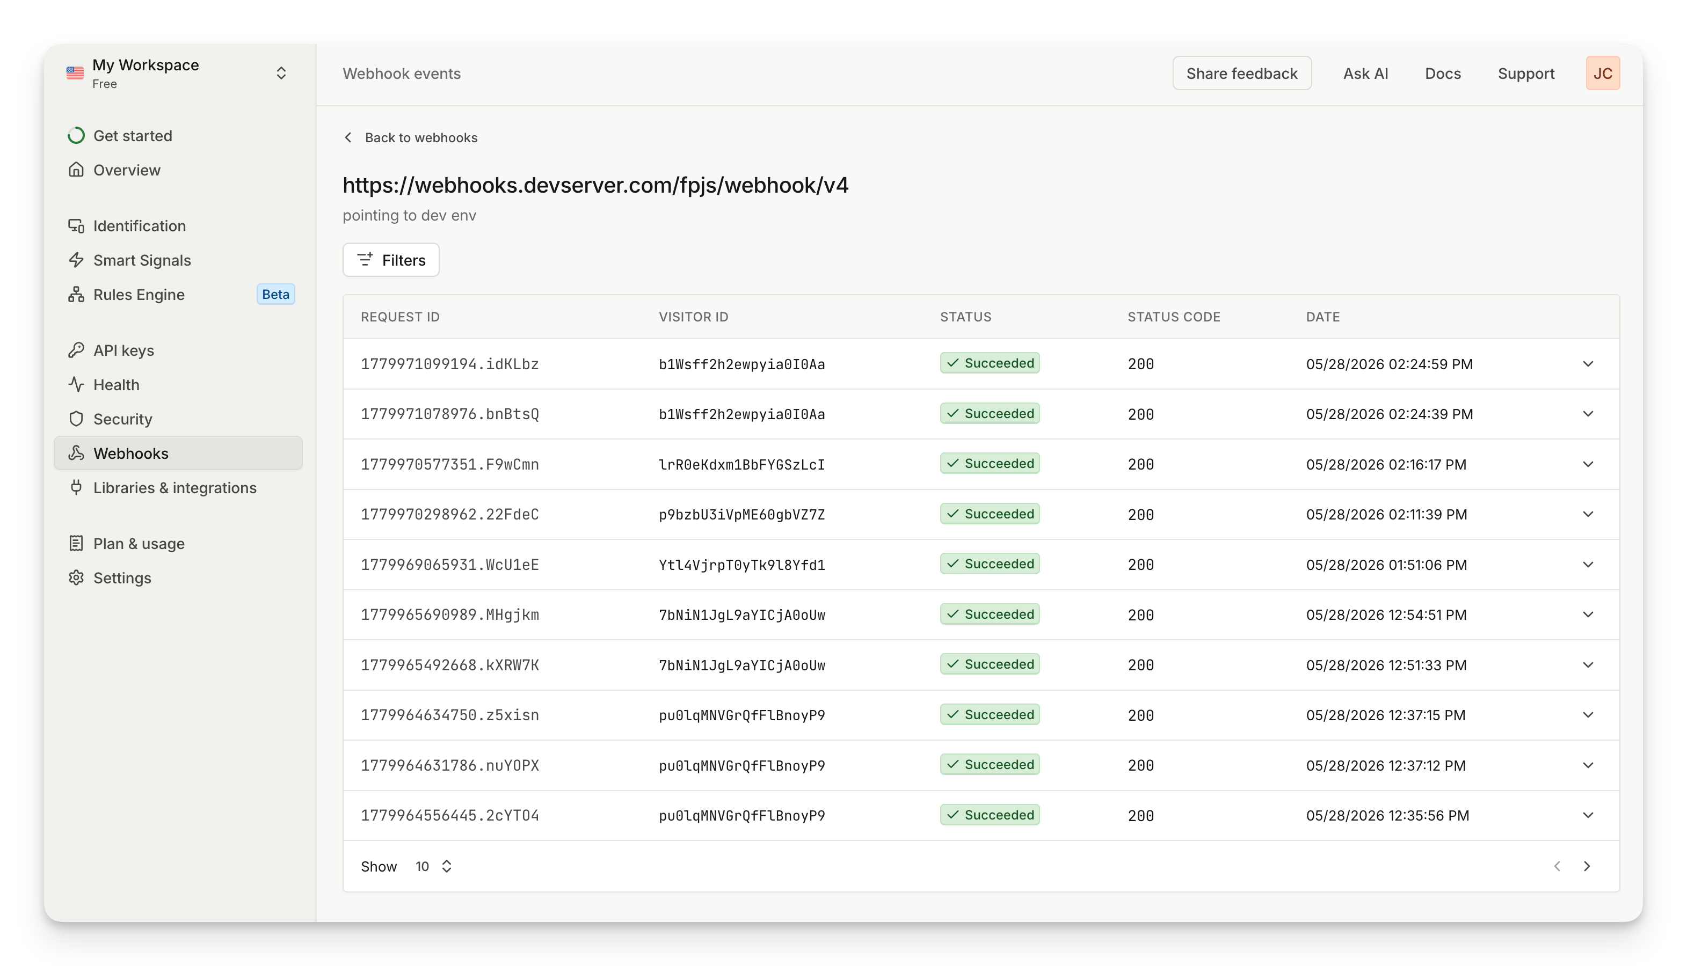Expand the event row 1779965492668.kXRW7K
Viewport: 1687px width, 966px height.
point(1588,665)
